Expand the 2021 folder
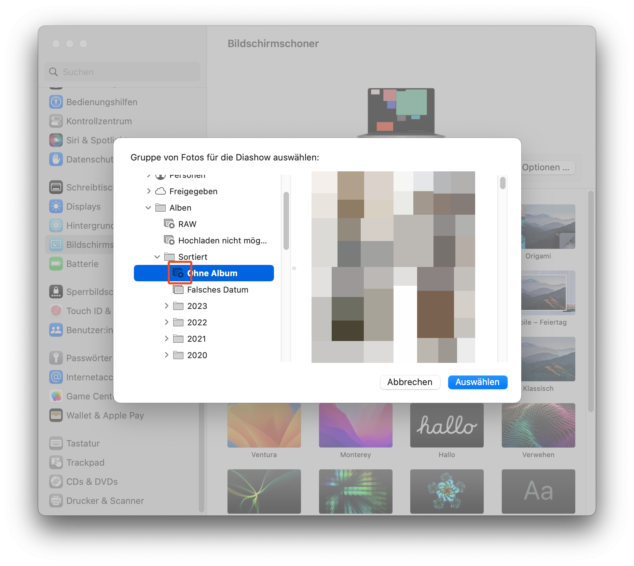This screenshot has height=566, width=634. [166, 339]
